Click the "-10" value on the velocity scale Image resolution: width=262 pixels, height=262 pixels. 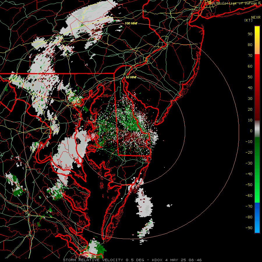click(x=249, y=142)
